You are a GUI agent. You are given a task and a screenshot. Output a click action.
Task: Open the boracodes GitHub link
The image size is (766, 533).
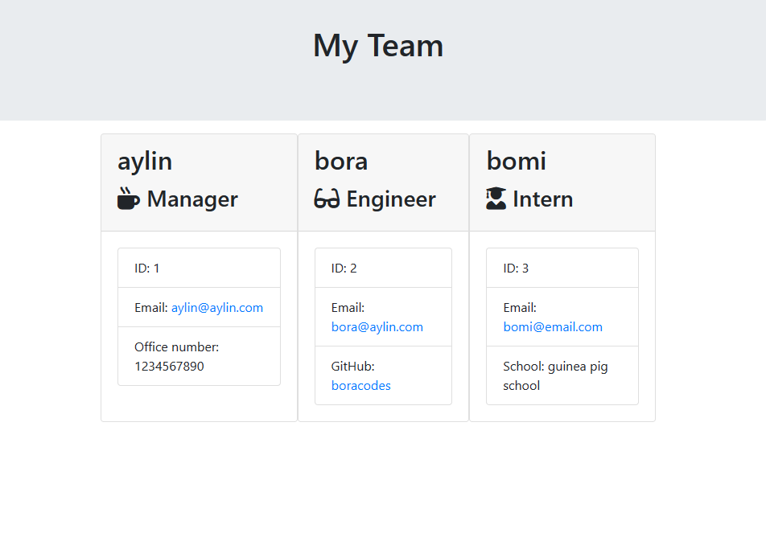click(x=360, y=385)
